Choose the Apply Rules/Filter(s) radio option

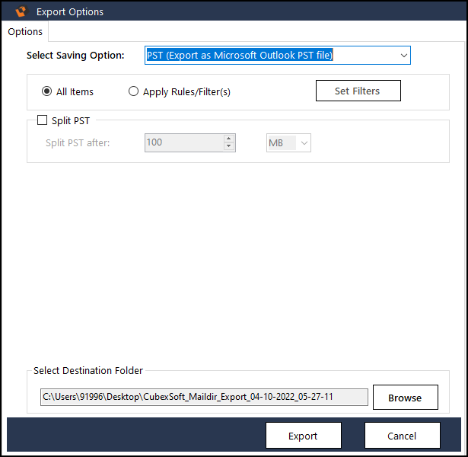click(x=134, y=91)
